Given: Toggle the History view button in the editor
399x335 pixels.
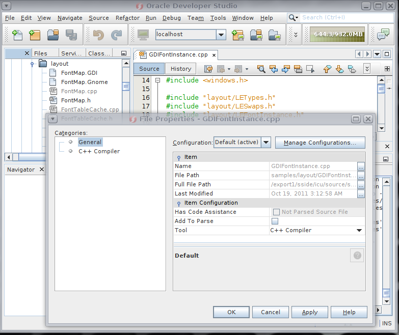Looking at the screenshot, I should [x=181, y=69].
